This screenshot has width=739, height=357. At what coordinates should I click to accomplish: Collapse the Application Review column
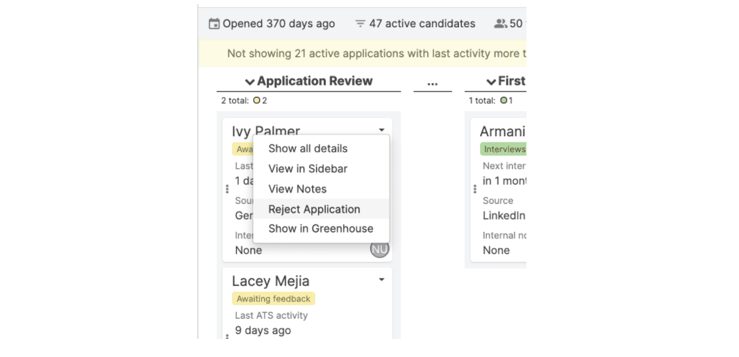pyautogui.click(x=249, y=82)
